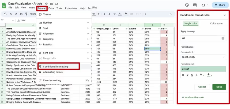Screen dimensions: 230x109
Task: Toggle Strikethrough in the Formatting style row
Action: pos(197,75)
